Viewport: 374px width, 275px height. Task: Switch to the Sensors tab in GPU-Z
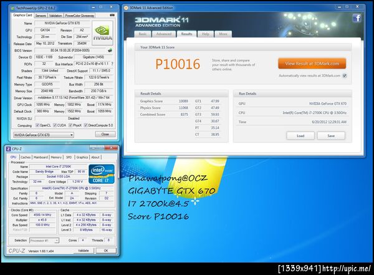click(41, 16)
